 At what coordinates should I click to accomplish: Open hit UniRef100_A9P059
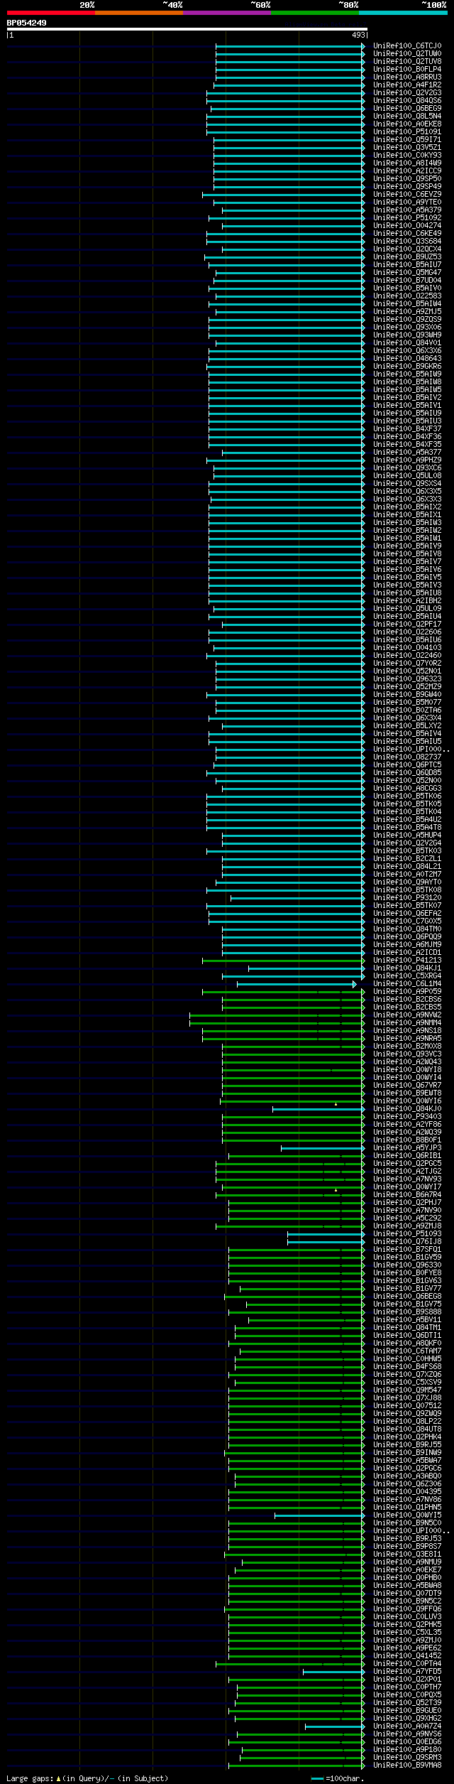point(407,992)
